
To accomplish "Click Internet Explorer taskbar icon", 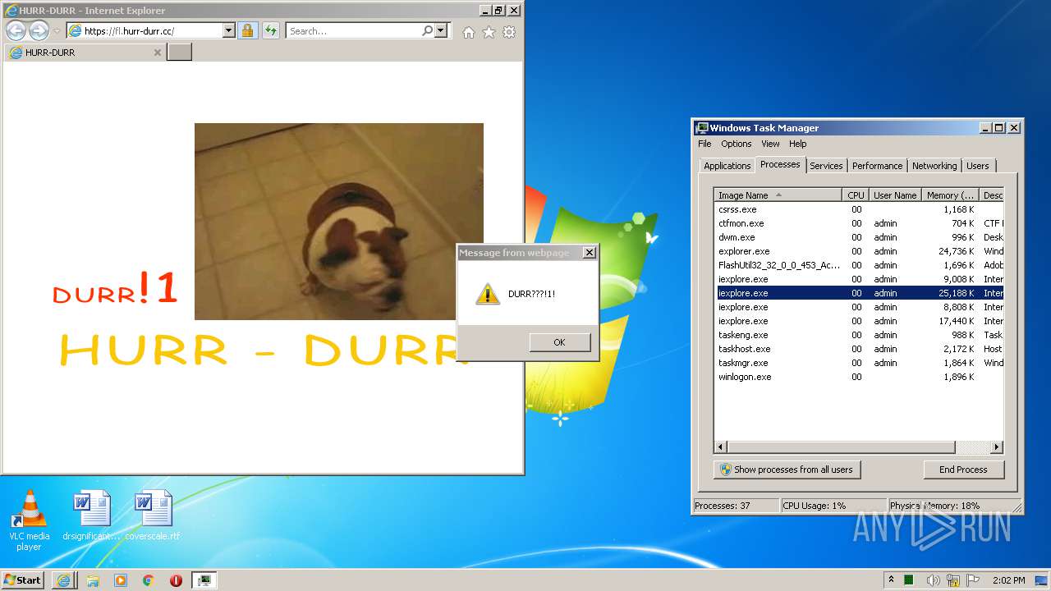I will click(x=64, y=580).
